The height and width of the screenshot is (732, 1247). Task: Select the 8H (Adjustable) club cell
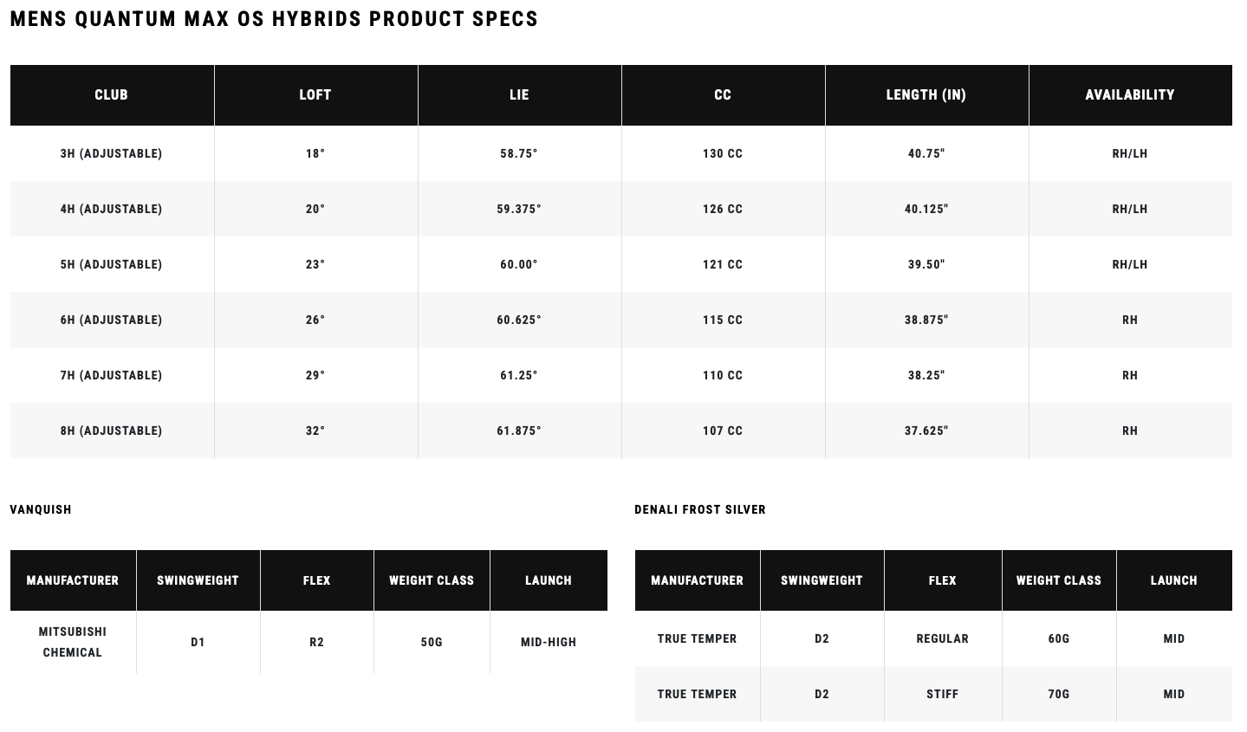(112, 431)
